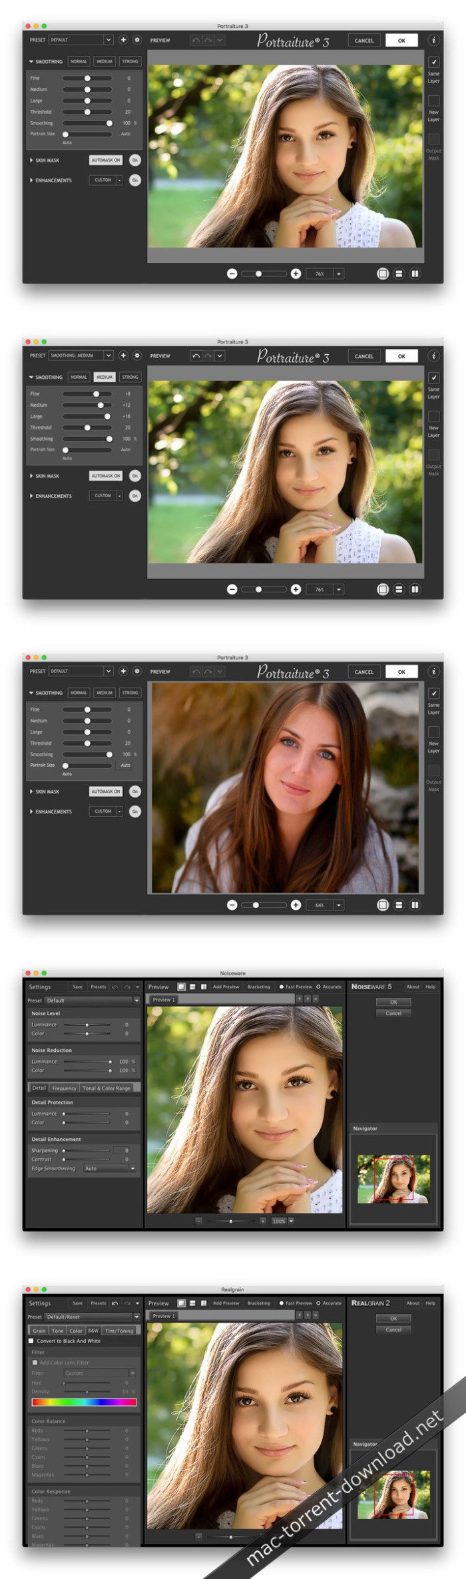Toggle Skin Mask On switch in top Portraiture window

tap(135, 160)
